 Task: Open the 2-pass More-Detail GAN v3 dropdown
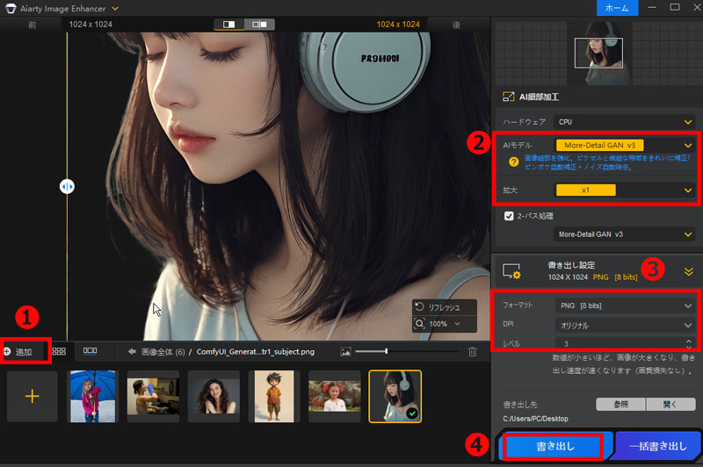pyautogui.click(x=624, y=234)
